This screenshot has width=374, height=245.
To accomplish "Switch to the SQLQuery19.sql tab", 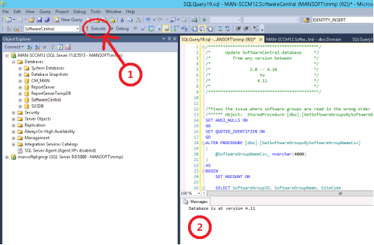I will tap(218, 39).
